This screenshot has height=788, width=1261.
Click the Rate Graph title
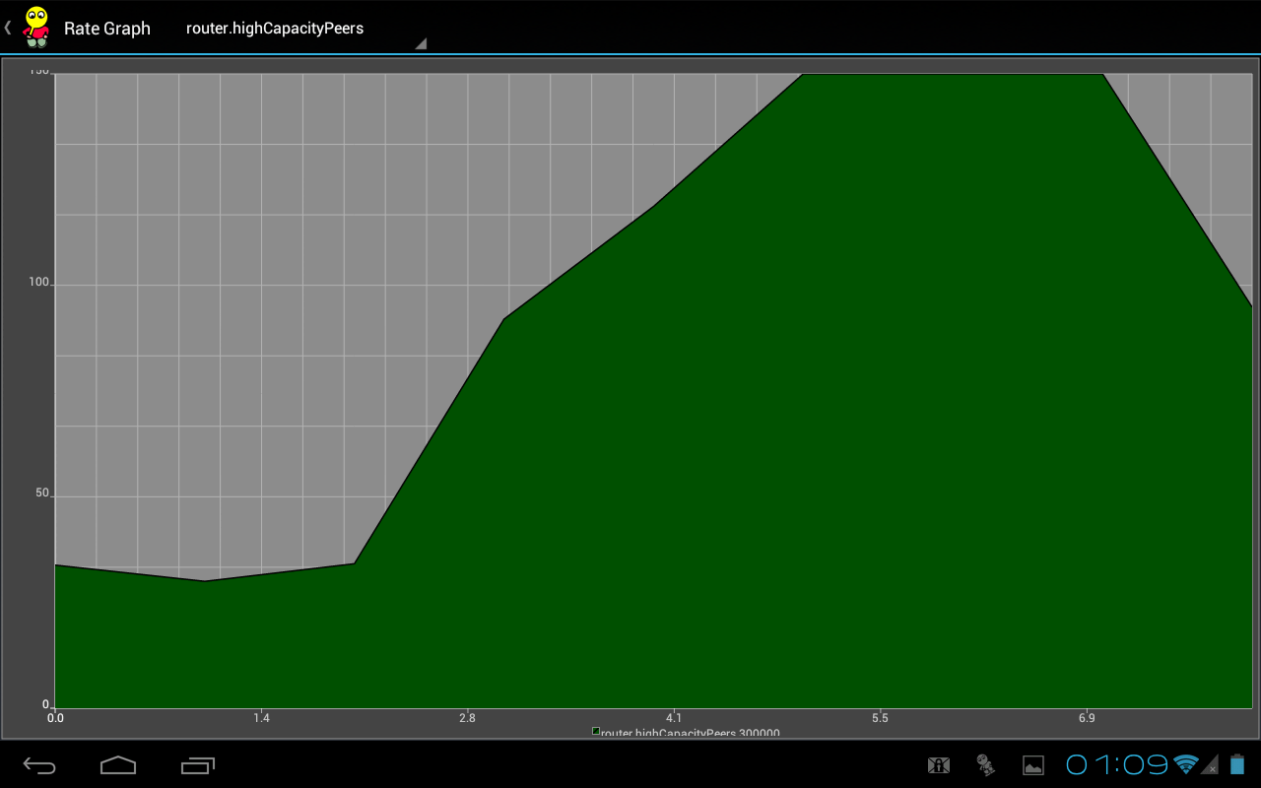click(x=107, y=29)
